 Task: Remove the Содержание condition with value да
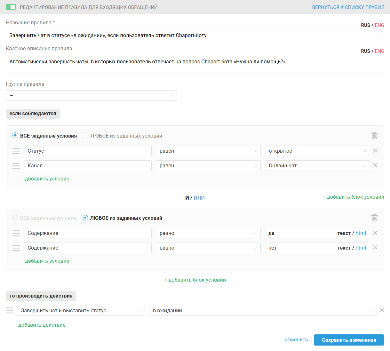click(x=375, y=233)
